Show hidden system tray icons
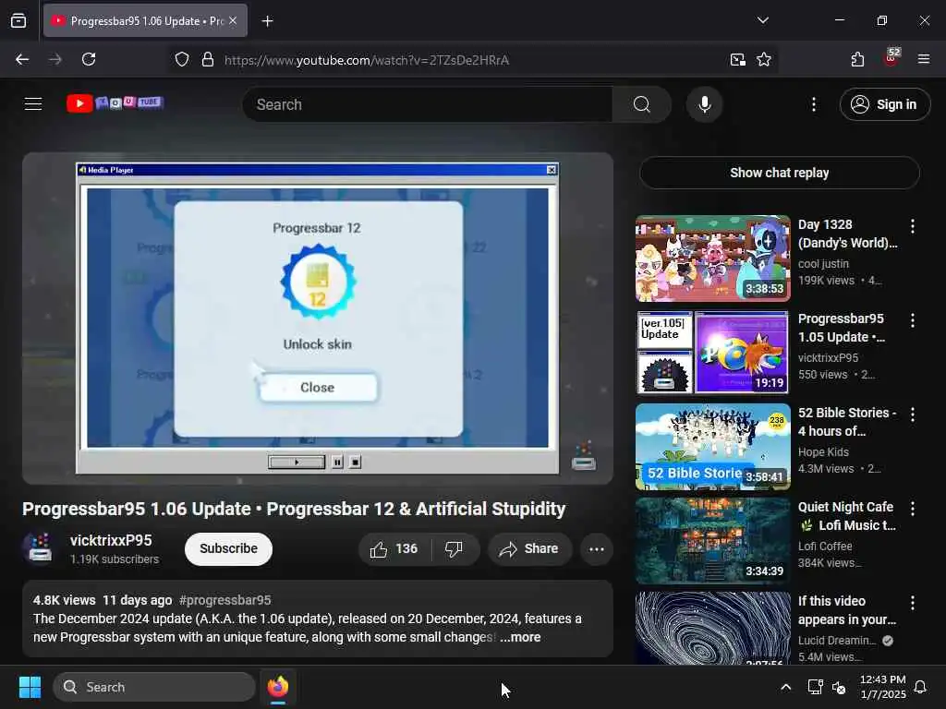 [x=785, y=687]
